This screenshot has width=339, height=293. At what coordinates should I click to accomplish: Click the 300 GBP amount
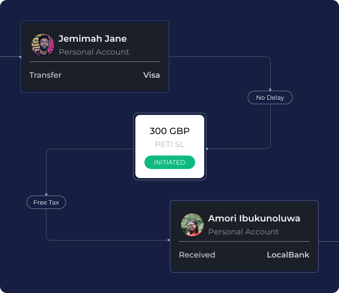pyautogui.click(x=169, y=131)
